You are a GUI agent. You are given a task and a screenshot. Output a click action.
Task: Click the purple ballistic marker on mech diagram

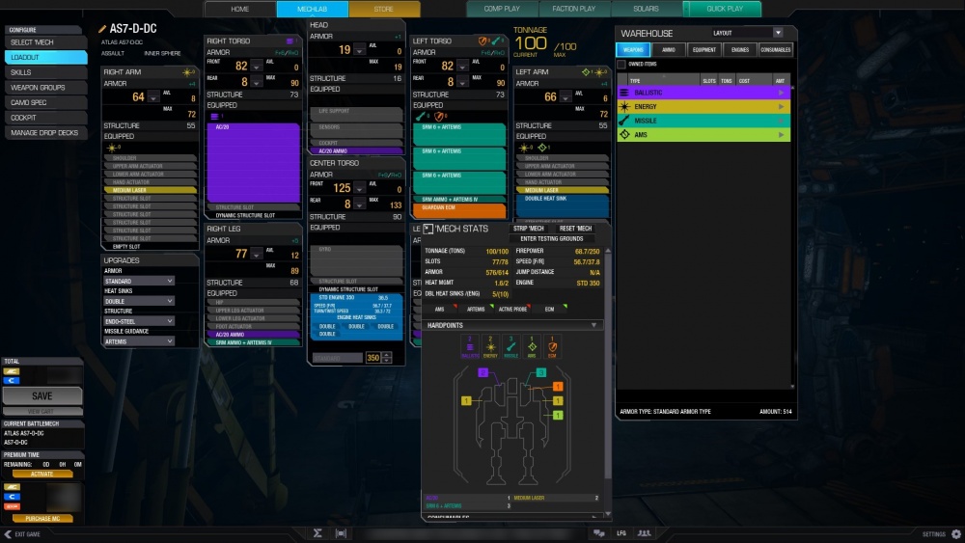coord(483,372)
